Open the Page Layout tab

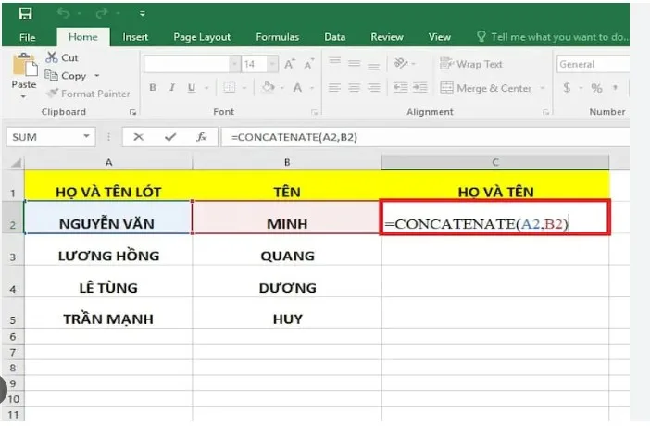202,37
